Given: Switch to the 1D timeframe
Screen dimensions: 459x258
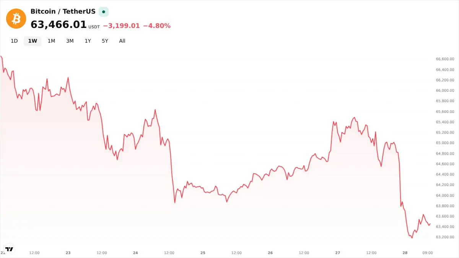Looking at the screenshot, I should (14, 41).
